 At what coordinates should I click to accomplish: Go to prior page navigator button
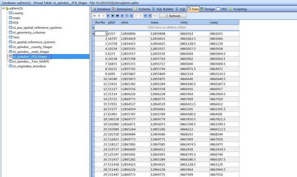coord(99,16)
